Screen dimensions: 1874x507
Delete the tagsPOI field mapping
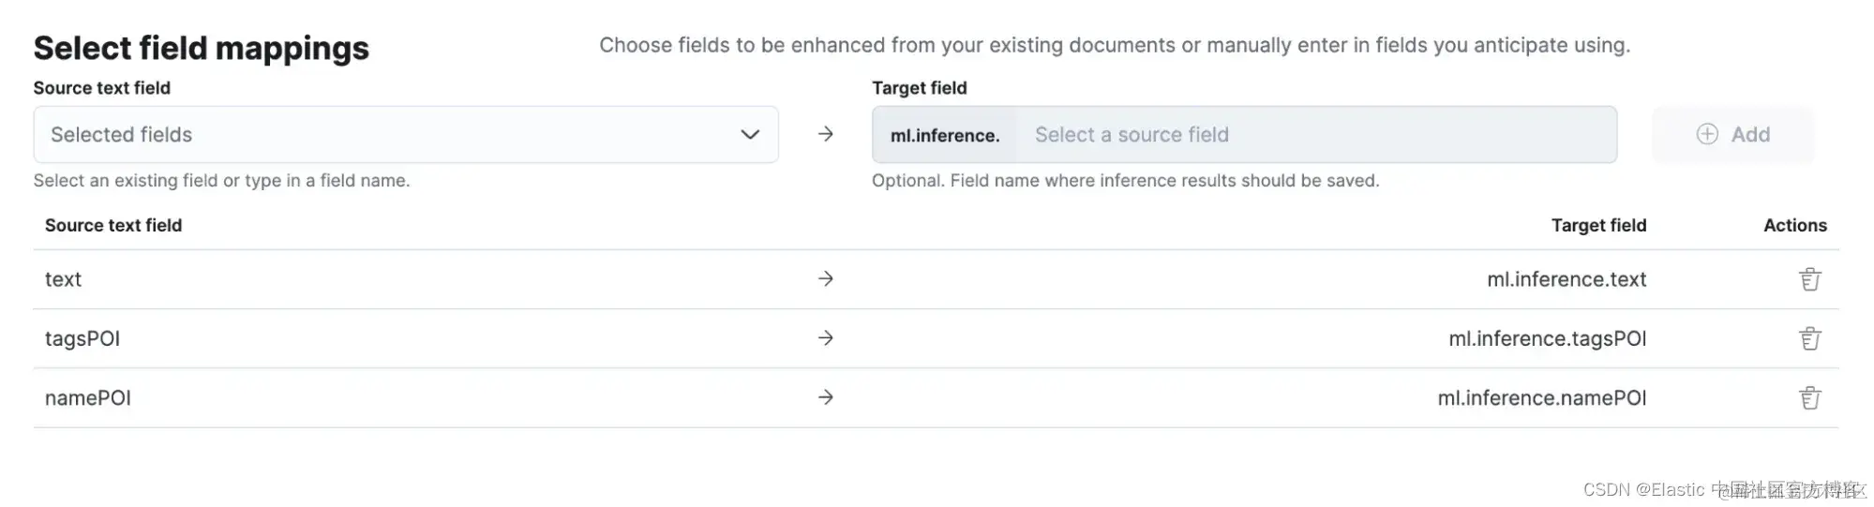point(1809,338)
